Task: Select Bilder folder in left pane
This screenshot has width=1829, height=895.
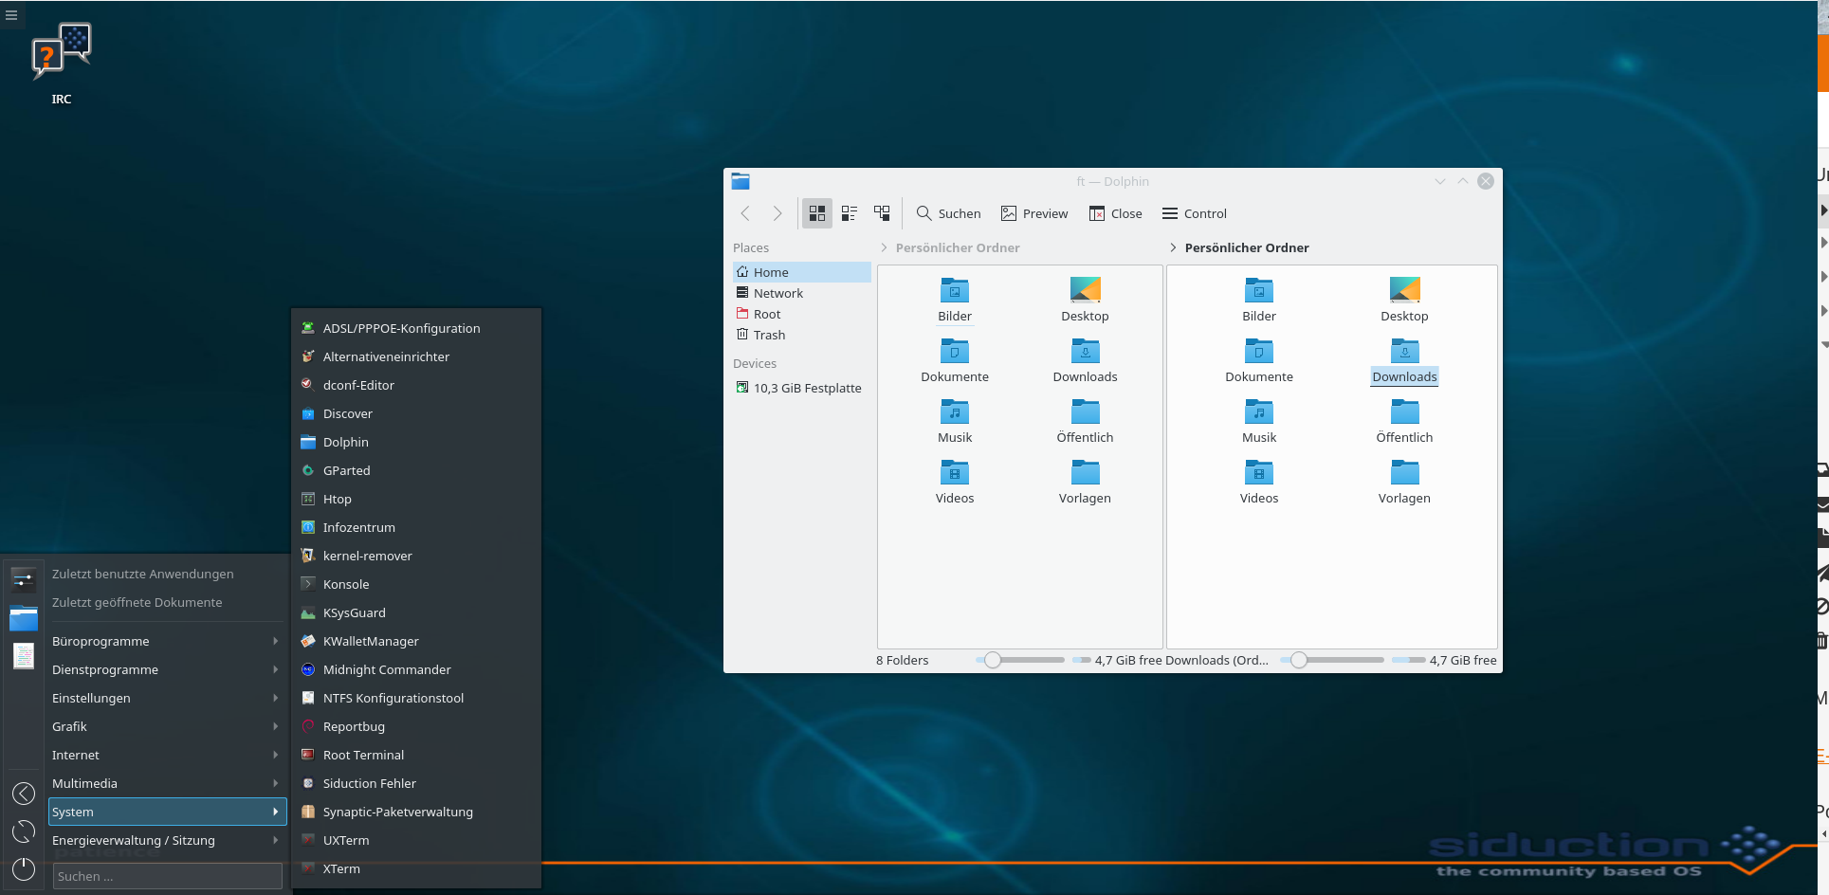Action: click(x=955, y=300)
